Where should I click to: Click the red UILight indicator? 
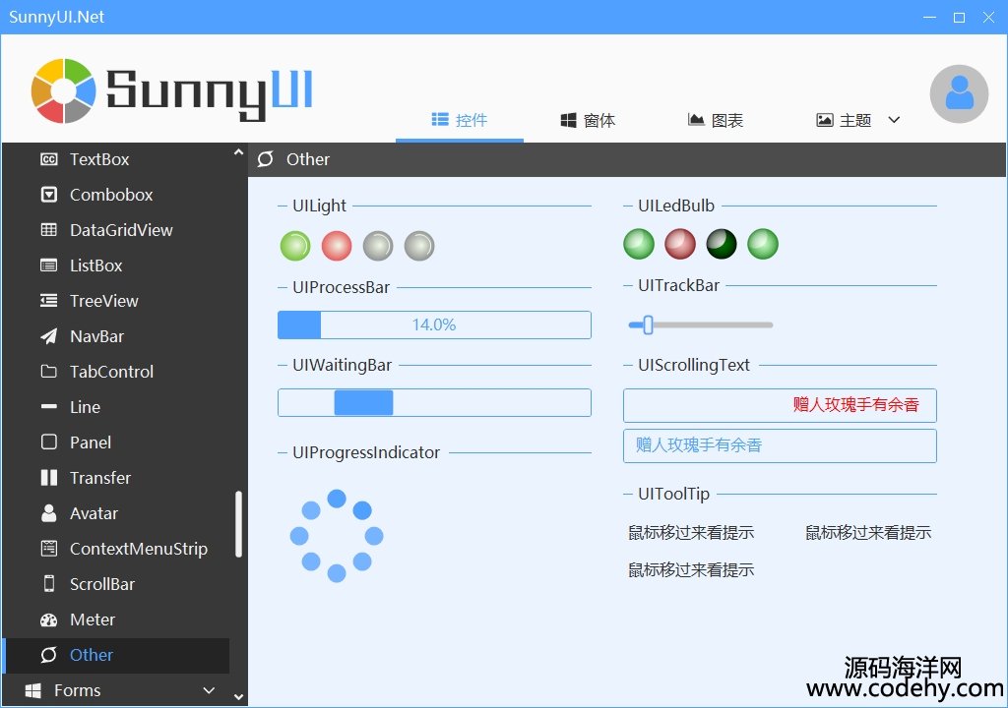point(337,246)
